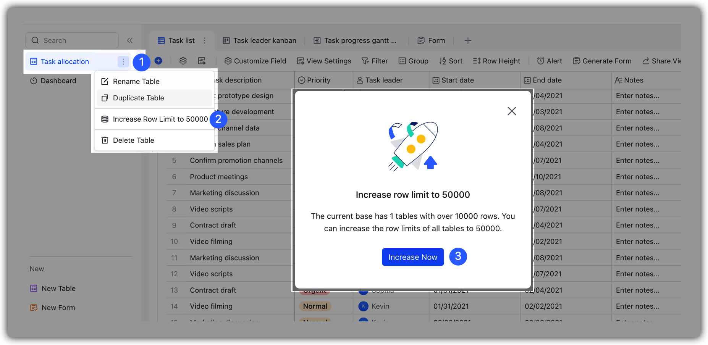Select Duplicate Table from the context menu
This screenshot has height=345, width=708.
coord(138,98)
